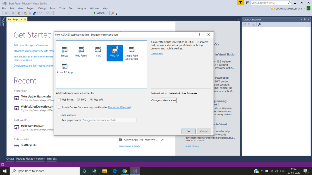Click the New Project toolbar icon
Screen dimensions: 312x175
pyautogui.click(x=19, y=13)
